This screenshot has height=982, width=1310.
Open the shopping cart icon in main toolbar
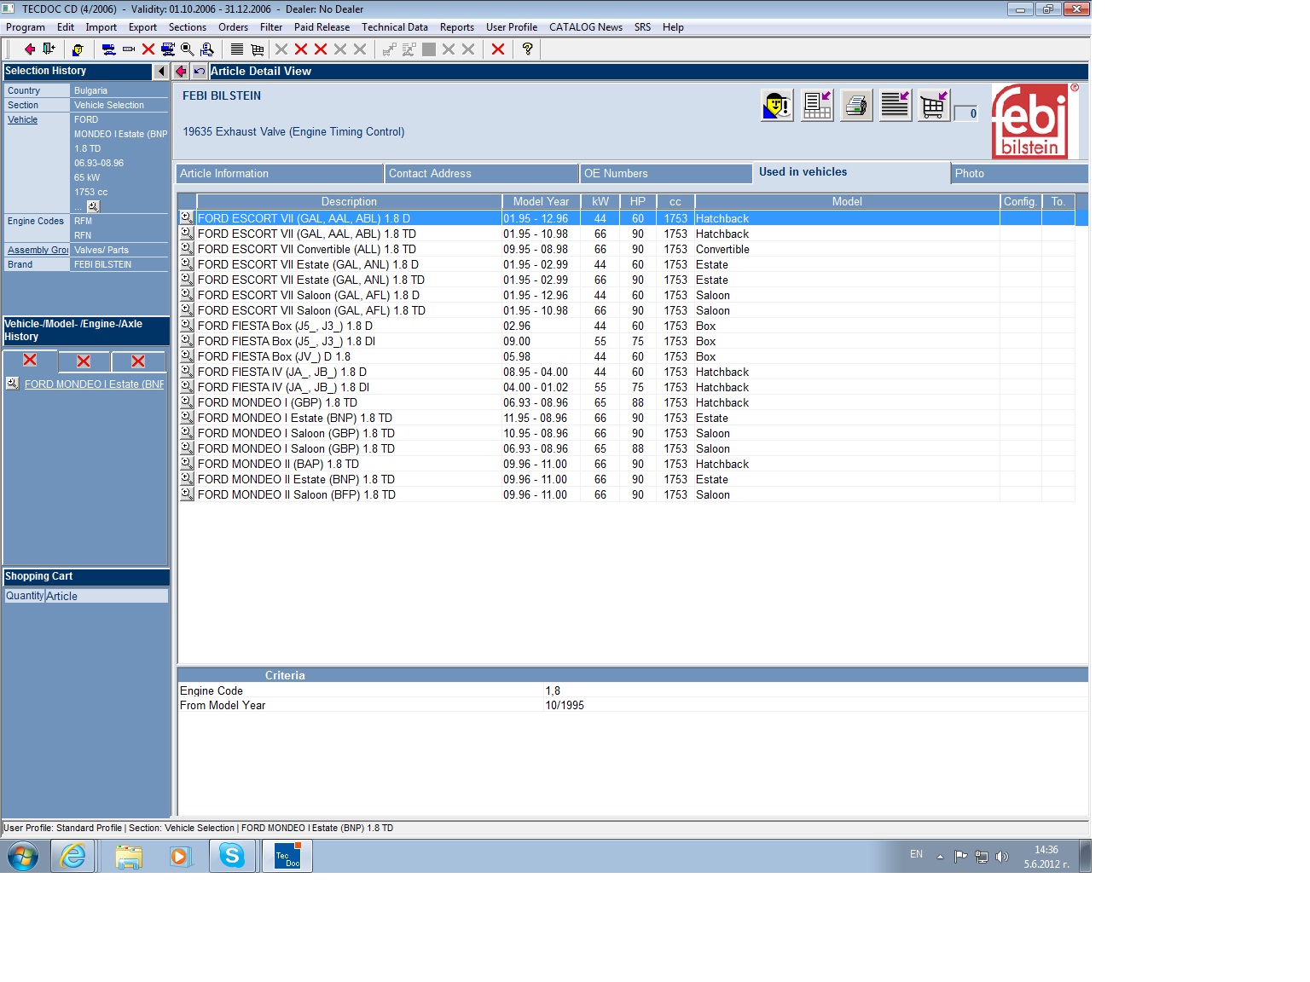(x=257, y=49)
